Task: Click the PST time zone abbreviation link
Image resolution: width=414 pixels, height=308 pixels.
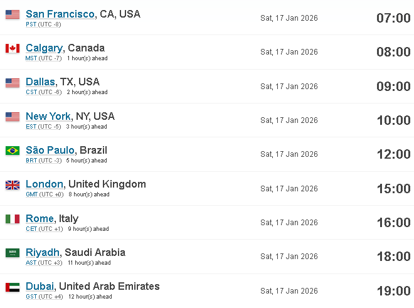Action: tap(31, 24)
